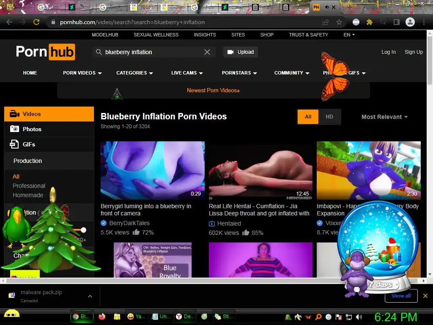Open the SEXUAL WELLNESS menu item
This screenshot has width=433, height=325.
156,35
